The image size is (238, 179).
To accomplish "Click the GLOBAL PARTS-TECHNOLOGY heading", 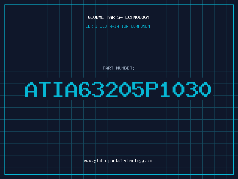I will (x=119, y=17).
